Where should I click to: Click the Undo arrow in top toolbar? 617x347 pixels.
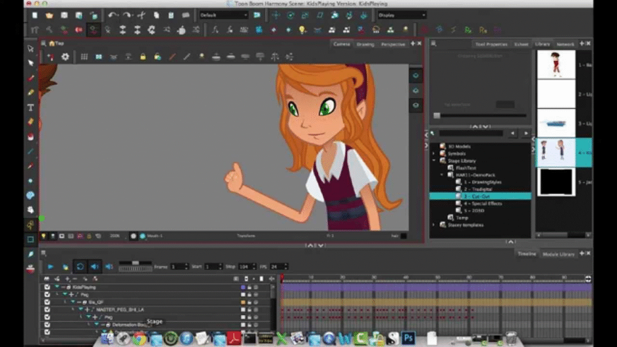pyautogui.click(x=113, y=15)
